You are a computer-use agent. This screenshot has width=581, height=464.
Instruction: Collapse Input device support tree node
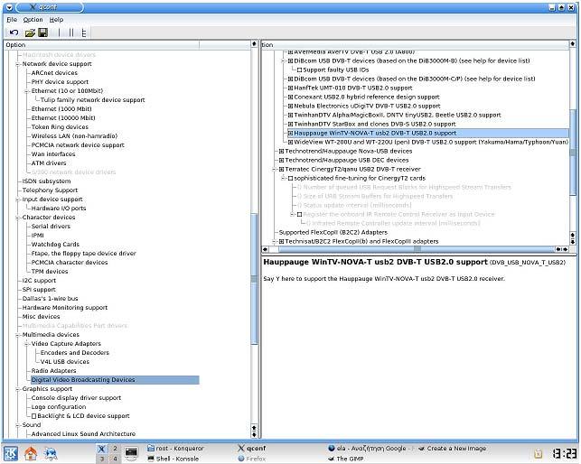pos(17,200)
